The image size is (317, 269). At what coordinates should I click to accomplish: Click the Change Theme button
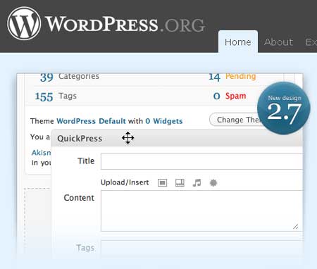(x=235, y=120)
